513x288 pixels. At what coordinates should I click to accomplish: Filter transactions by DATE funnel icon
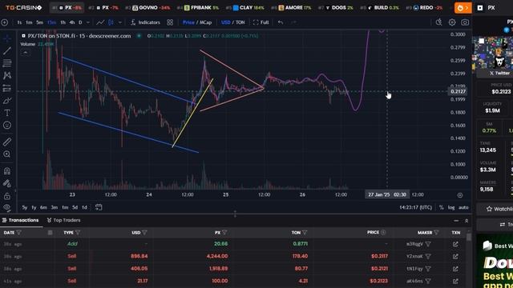(x=19, y=233)
